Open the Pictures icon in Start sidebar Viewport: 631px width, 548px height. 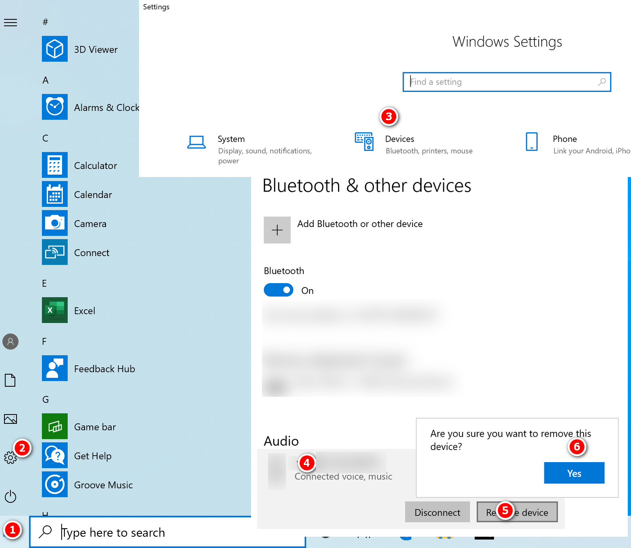[10, 419]
